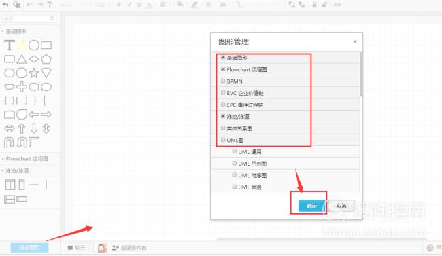
Task: Select the speech bubble callout shape
Action: tap(46, 87)
